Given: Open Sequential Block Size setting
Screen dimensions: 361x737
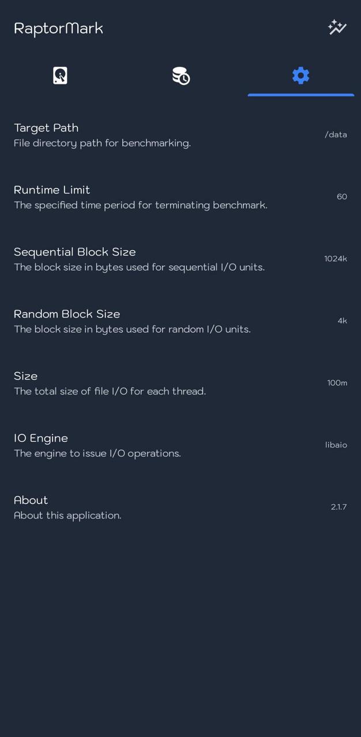Looking at the screenshot, I should [x=75, y=252].
